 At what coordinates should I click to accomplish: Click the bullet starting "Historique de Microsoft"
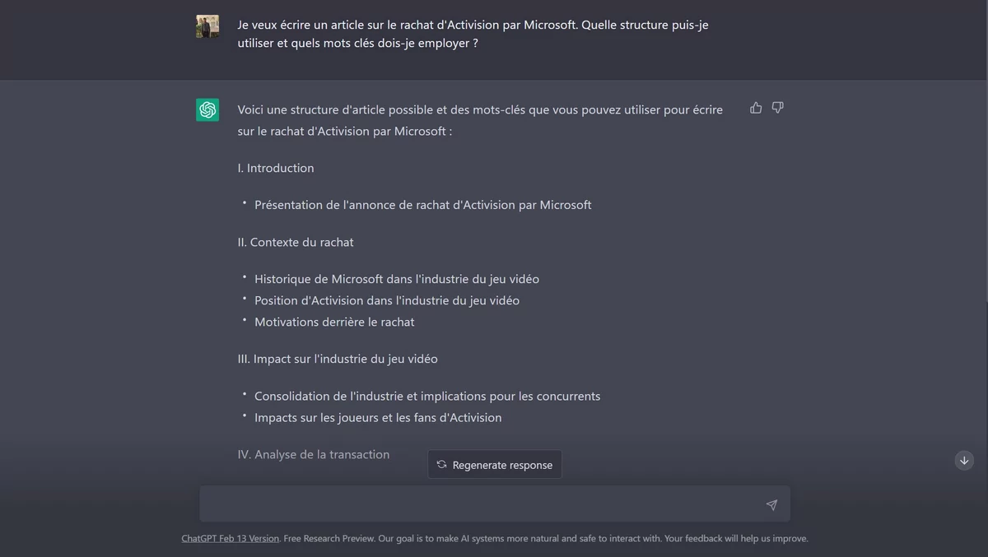pyautogui.click(x=397, y=279)
